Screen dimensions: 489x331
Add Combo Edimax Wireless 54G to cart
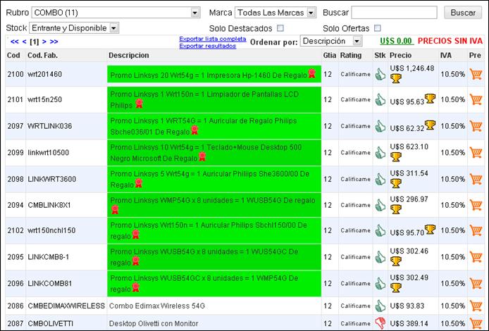(x=476, y=306)
